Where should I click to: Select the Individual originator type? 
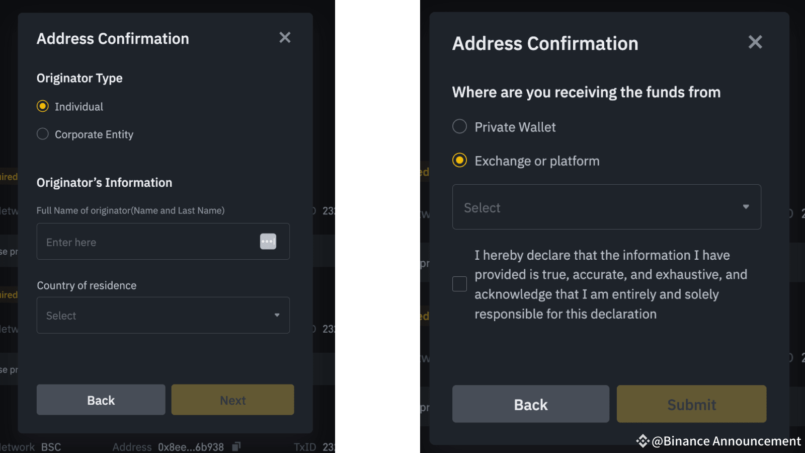point(42,106)
